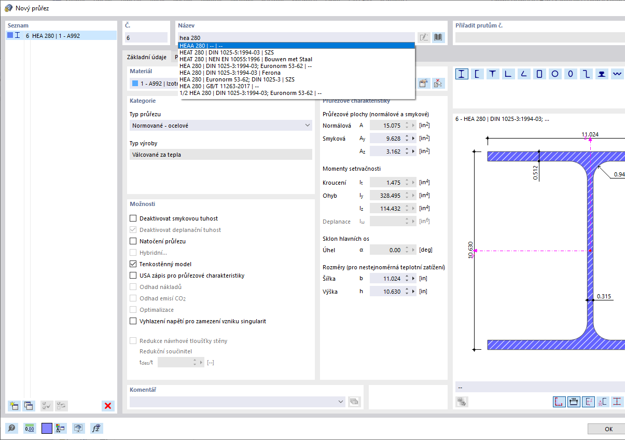
Task: Open the Typ průřezu dropdown
Action: coord(221,126)
